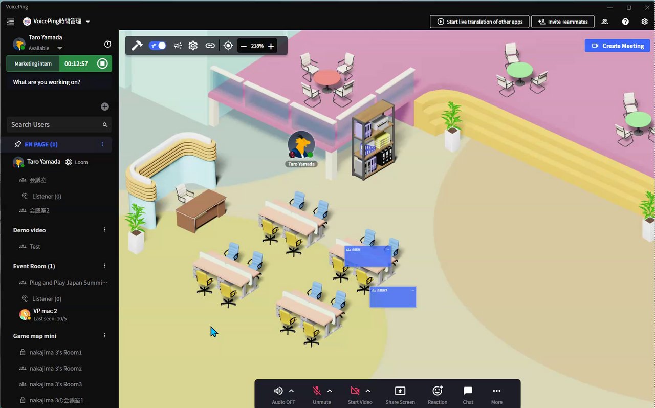Image resolution: width=655 pixels, height=408 pixels.
Task: Click the pin icon beside EN PAGE
Action: click(18, 144)
